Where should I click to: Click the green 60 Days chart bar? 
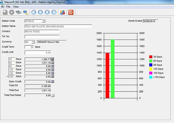(113, 69)
